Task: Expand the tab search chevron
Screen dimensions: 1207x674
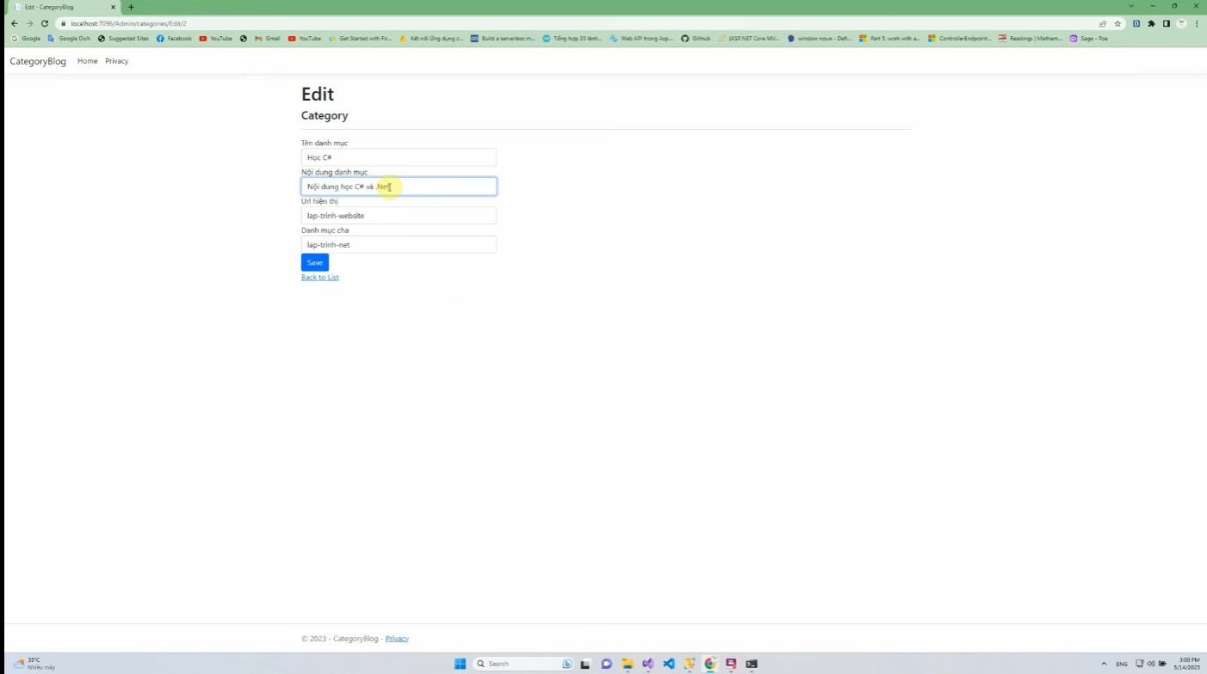Action: point(1131,7)
